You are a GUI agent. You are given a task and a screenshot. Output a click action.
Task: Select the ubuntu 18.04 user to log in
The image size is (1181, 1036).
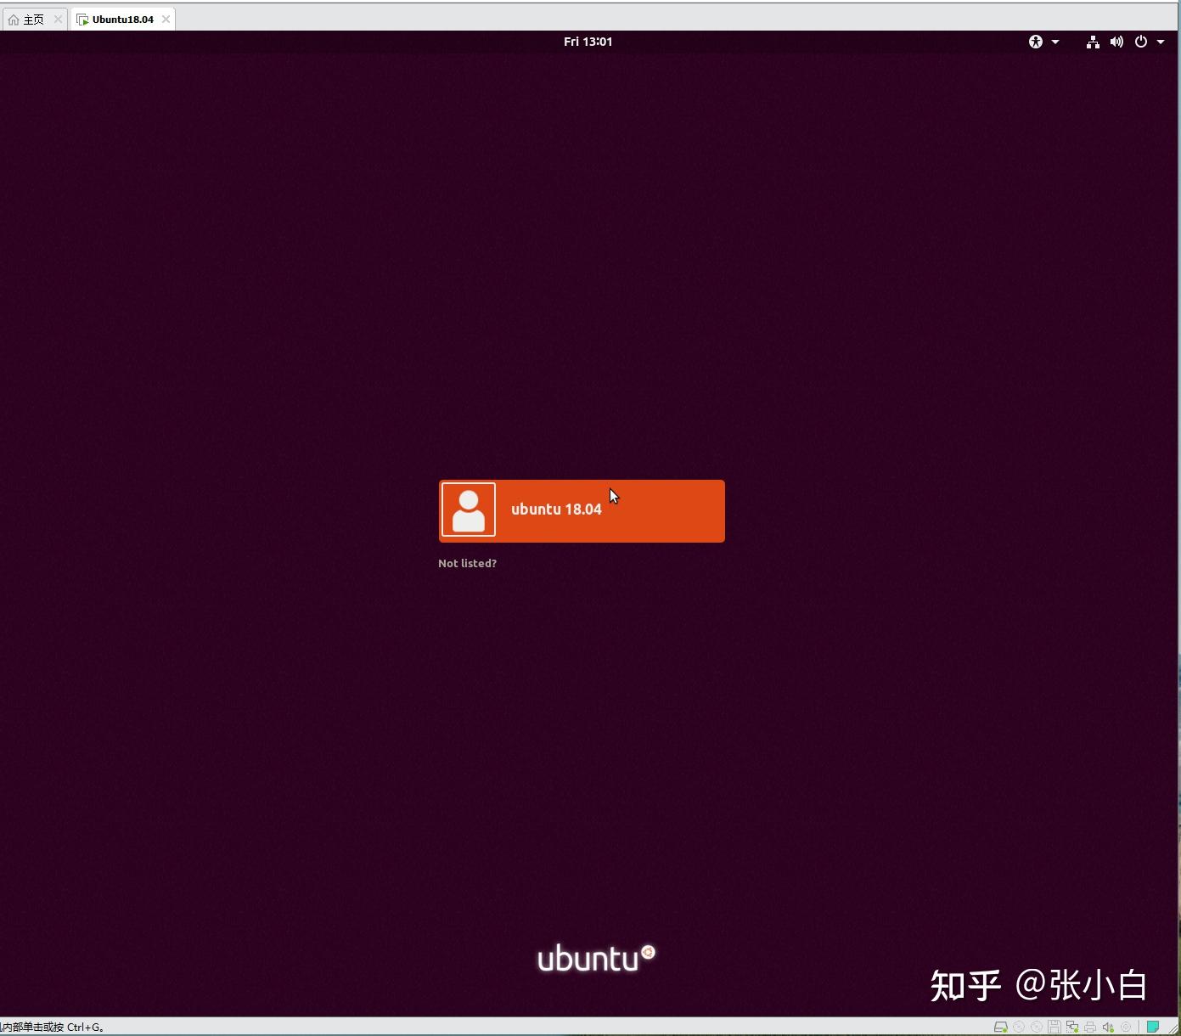(x=582, y=510)
